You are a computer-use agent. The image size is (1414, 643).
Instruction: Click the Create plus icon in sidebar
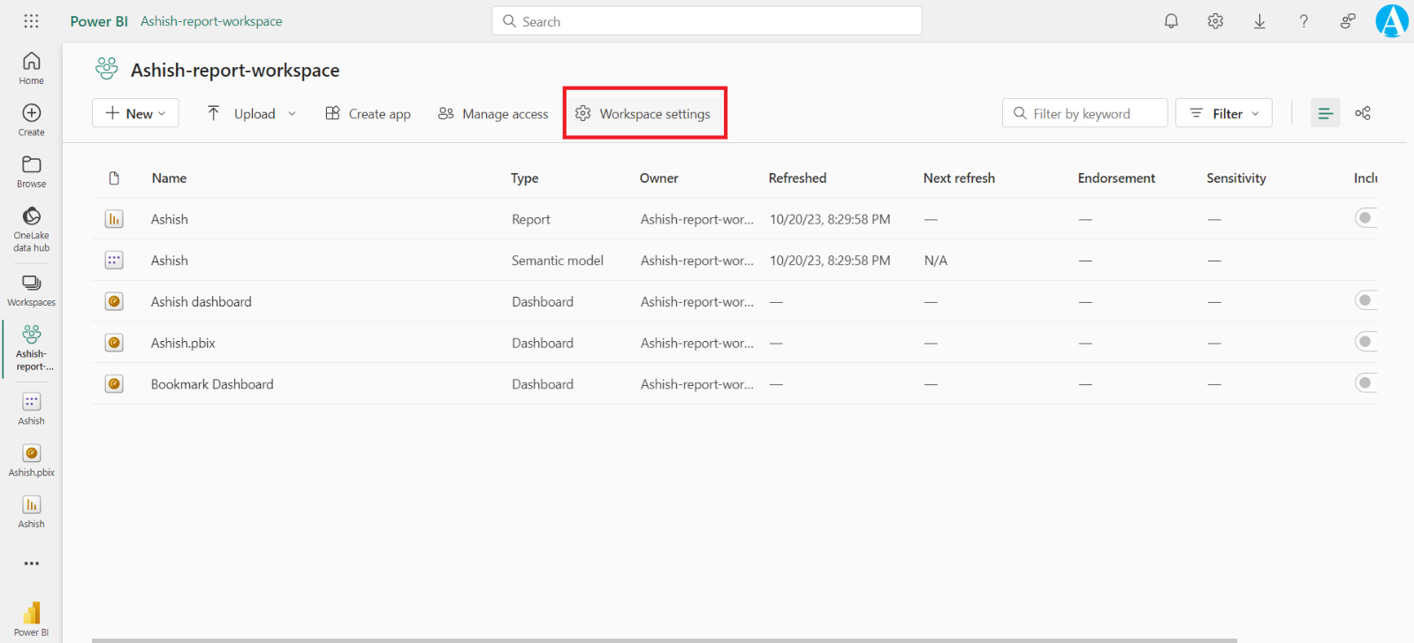click(x=31, y=118)
